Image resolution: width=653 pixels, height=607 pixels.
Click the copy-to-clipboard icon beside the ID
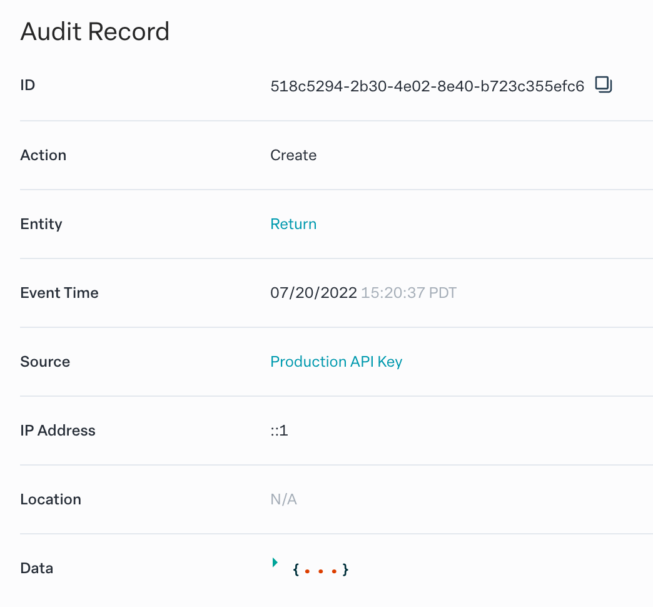(x=603, y=85)
